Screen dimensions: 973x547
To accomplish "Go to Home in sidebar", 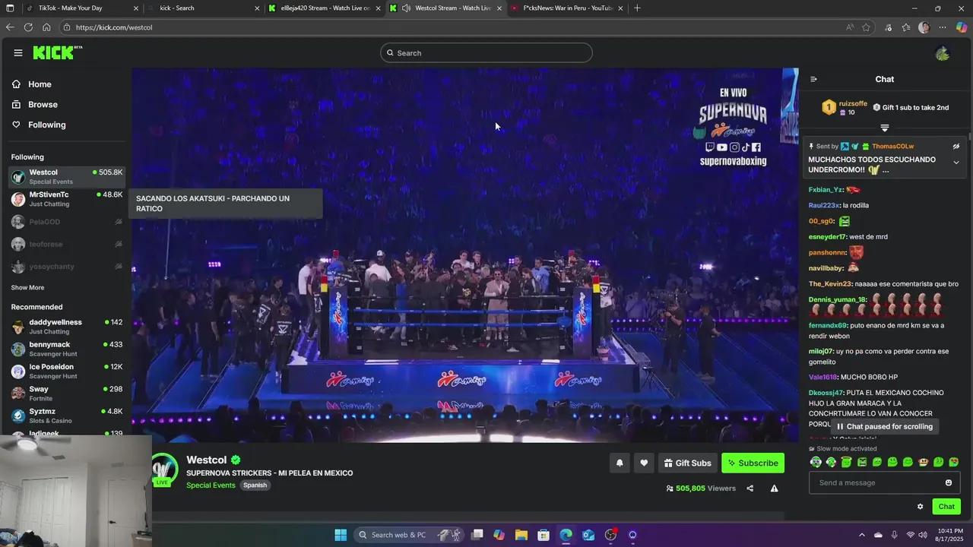I will (x=40, y=84).
